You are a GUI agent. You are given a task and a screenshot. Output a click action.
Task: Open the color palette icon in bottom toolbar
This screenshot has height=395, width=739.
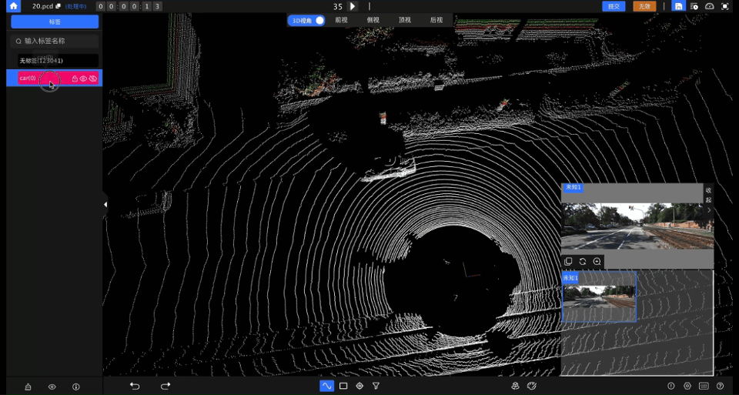coord(531,386)
